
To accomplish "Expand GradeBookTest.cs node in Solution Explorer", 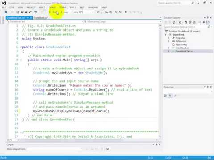I will click(x=169, y=51).
